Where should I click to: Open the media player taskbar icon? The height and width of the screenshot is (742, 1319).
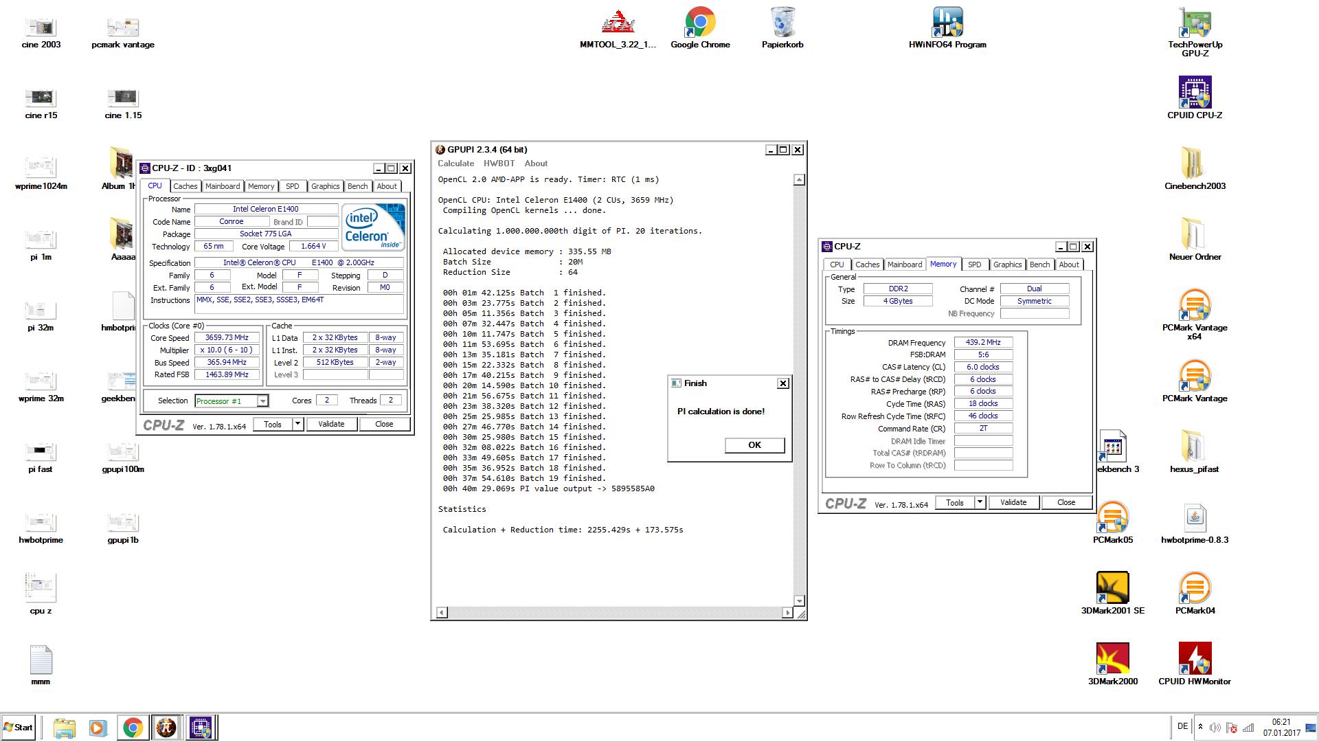pos(98,728)
